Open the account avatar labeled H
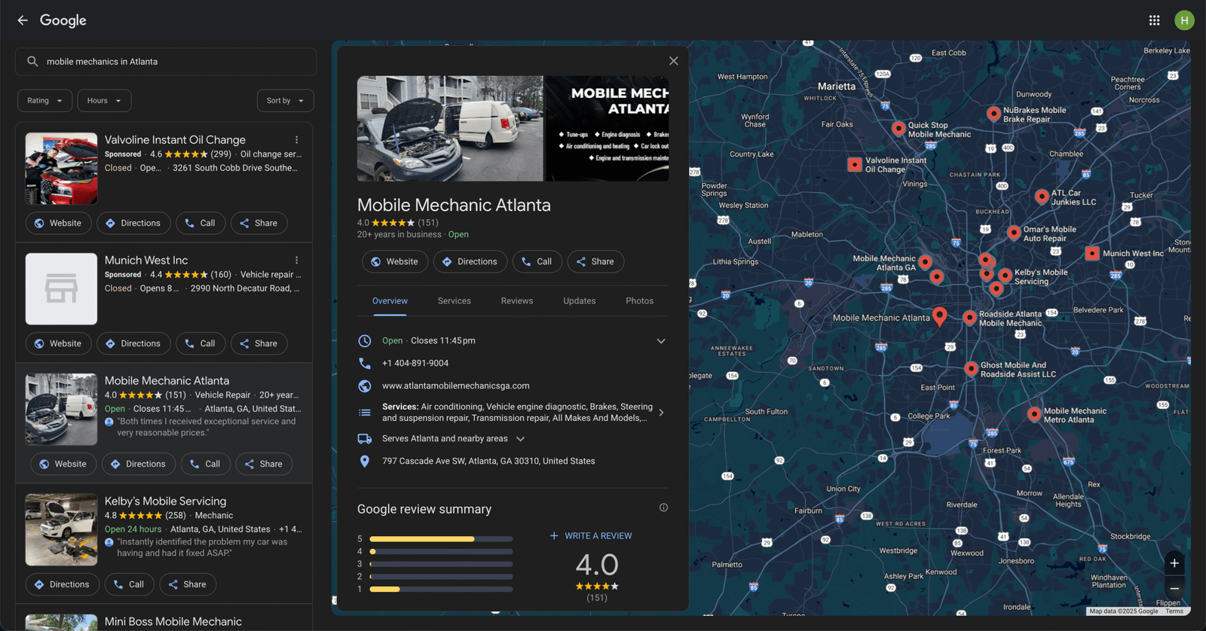The height and width of the screenshot is (631, 1206). pos(1184,20)
